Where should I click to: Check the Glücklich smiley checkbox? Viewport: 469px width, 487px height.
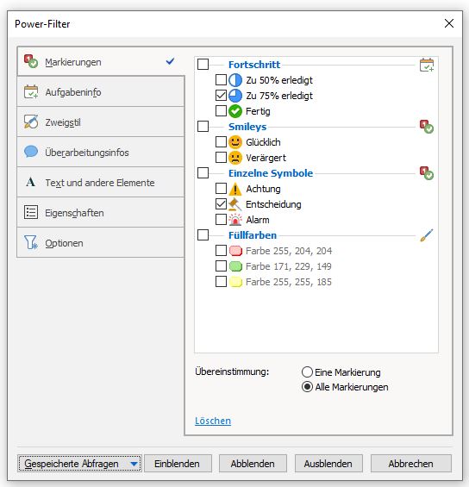[221, 141]
